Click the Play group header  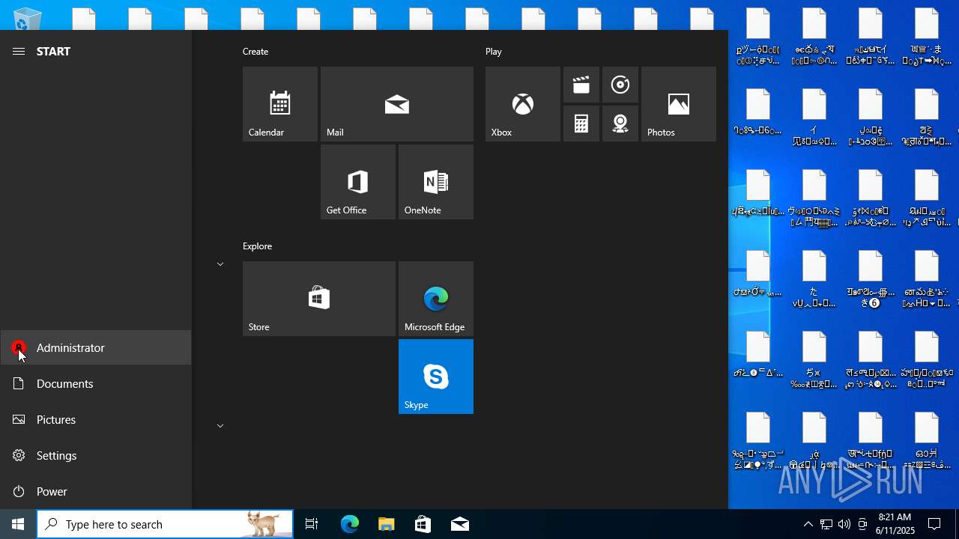point(494,51)
